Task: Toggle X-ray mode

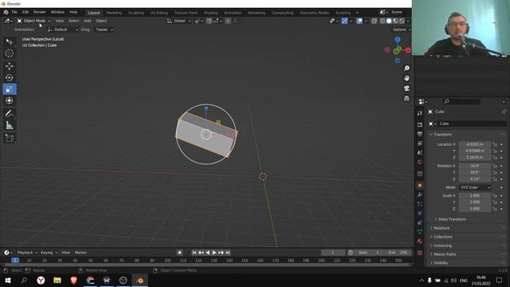Action: point(375,21)
